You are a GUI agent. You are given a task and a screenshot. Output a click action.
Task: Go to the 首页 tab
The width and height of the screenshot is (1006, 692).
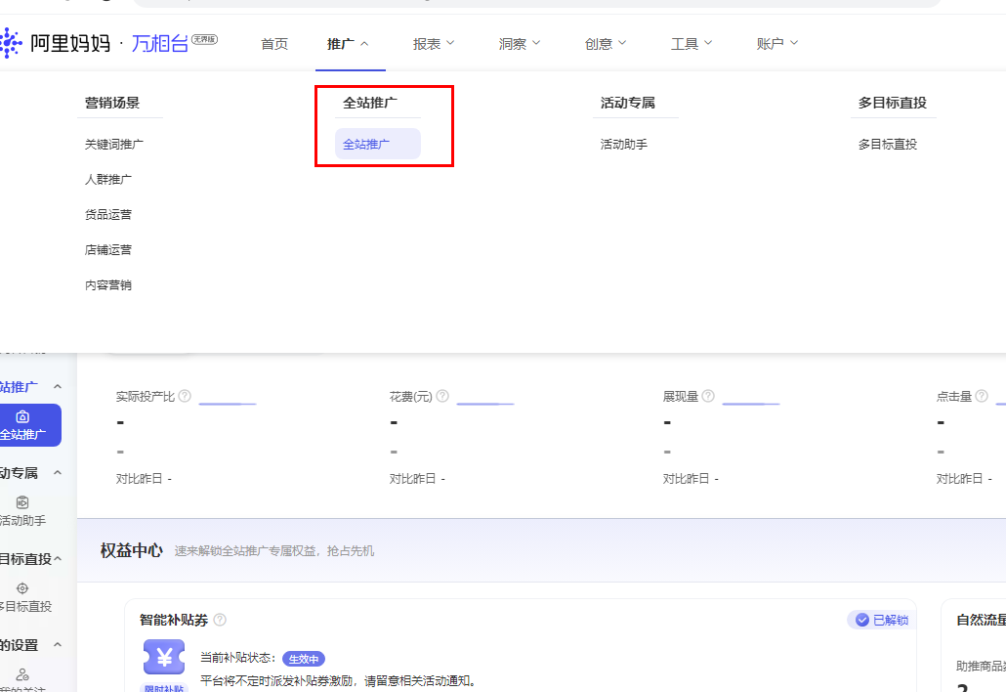click(x=274, y=44)
